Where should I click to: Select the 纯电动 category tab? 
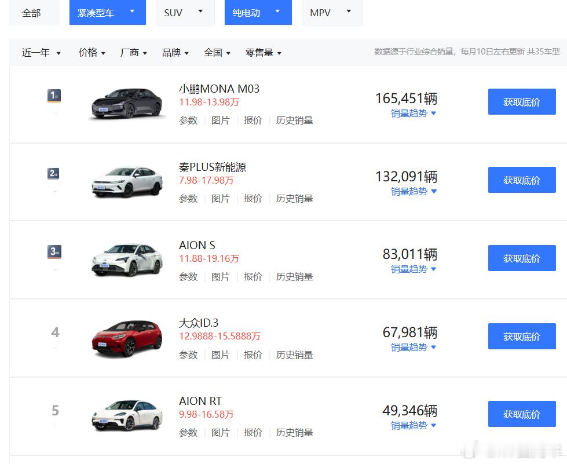point(258,13)
